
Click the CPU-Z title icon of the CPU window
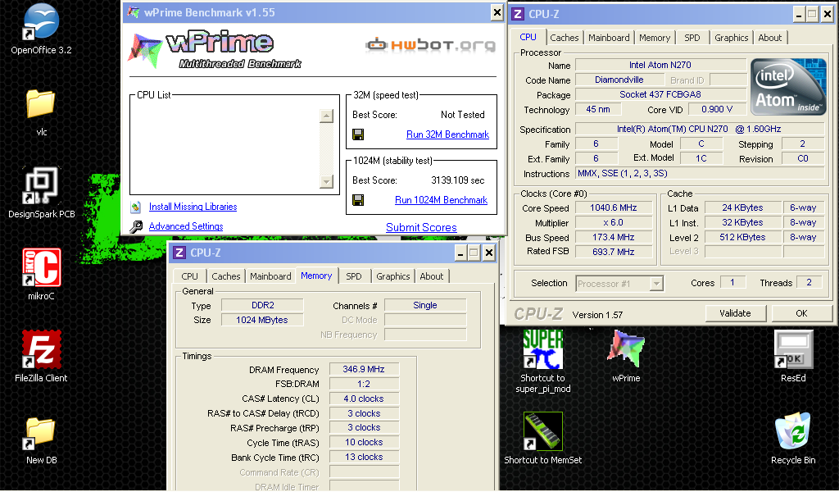pos(518,14)
